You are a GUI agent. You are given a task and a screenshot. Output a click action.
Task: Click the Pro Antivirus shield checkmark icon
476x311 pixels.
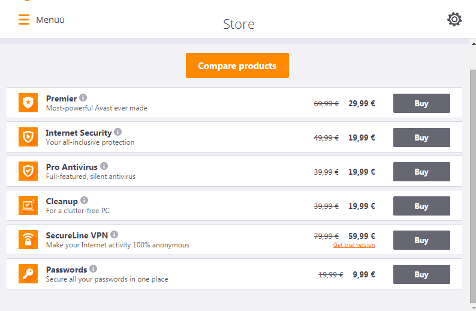pyautogui.click(x=28, y=171)
